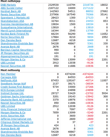
Task: Open the ABG Sundal Collier link
Action: (12, 8)
